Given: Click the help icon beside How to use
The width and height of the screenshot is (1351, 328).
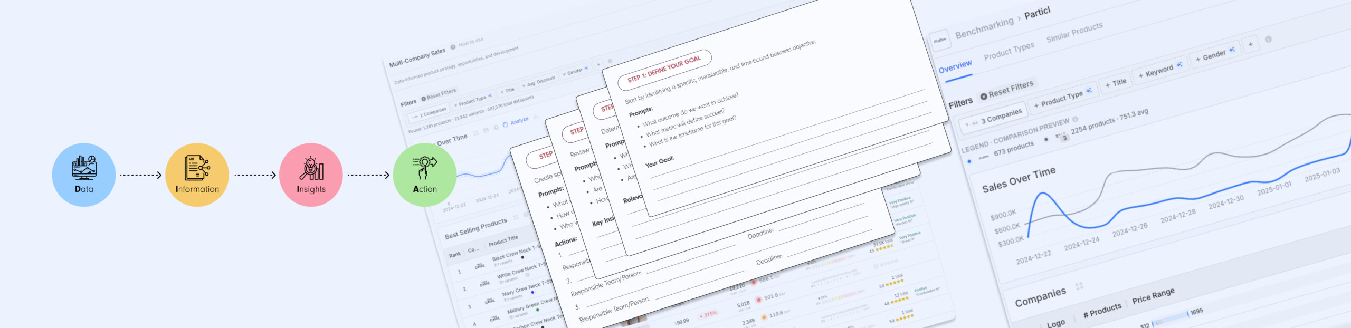Looking at the screenshot, I should tap(453, 47).
